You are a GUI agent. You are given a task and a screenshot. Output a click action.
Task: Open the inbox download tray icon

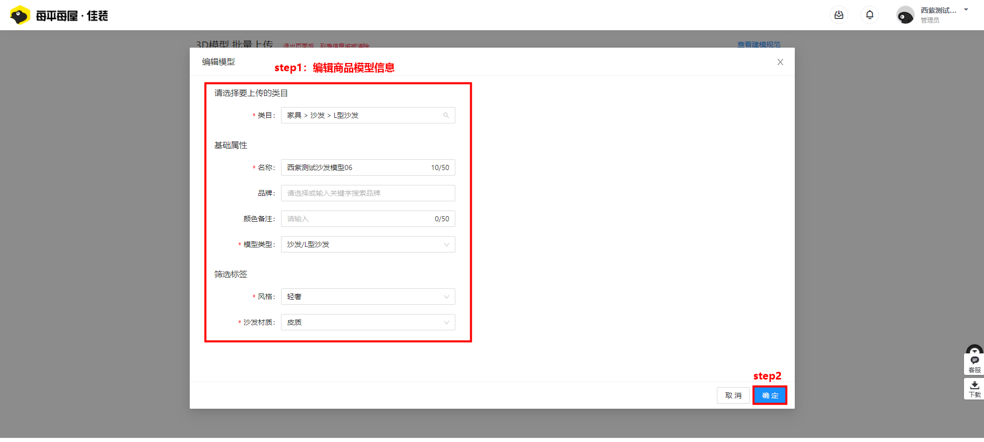click(839, 15)
